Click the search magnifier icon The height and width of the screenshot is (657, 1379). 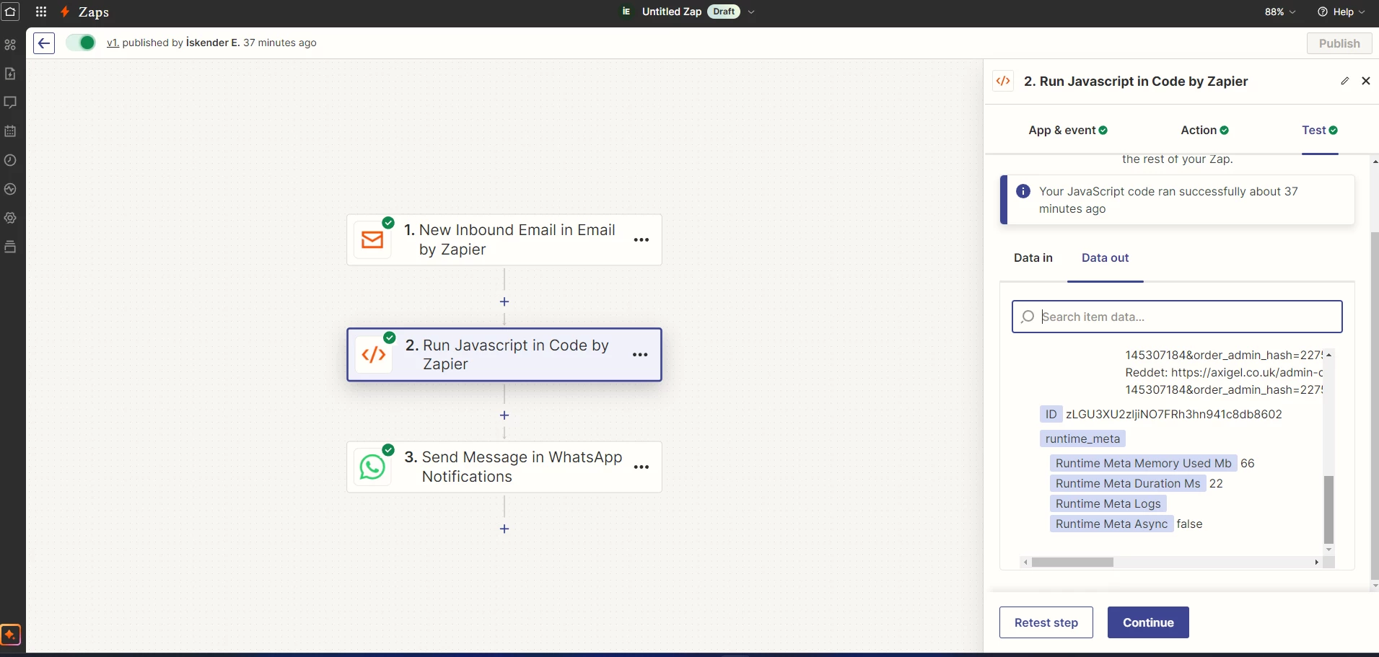click(1028, 317)
